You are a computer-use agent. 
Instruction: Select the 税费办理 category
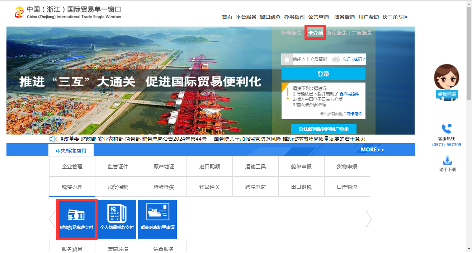72,187
